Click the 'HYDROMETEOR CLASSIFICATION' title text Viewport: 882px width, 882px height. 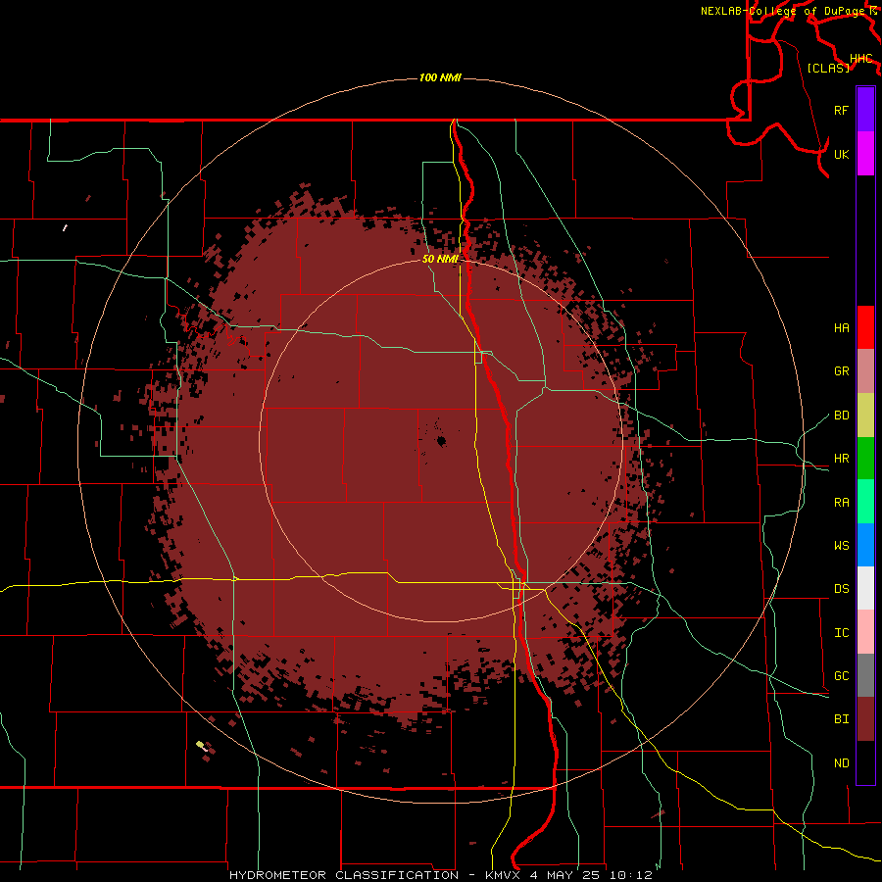pyautogui.click(x=344, y=875)
